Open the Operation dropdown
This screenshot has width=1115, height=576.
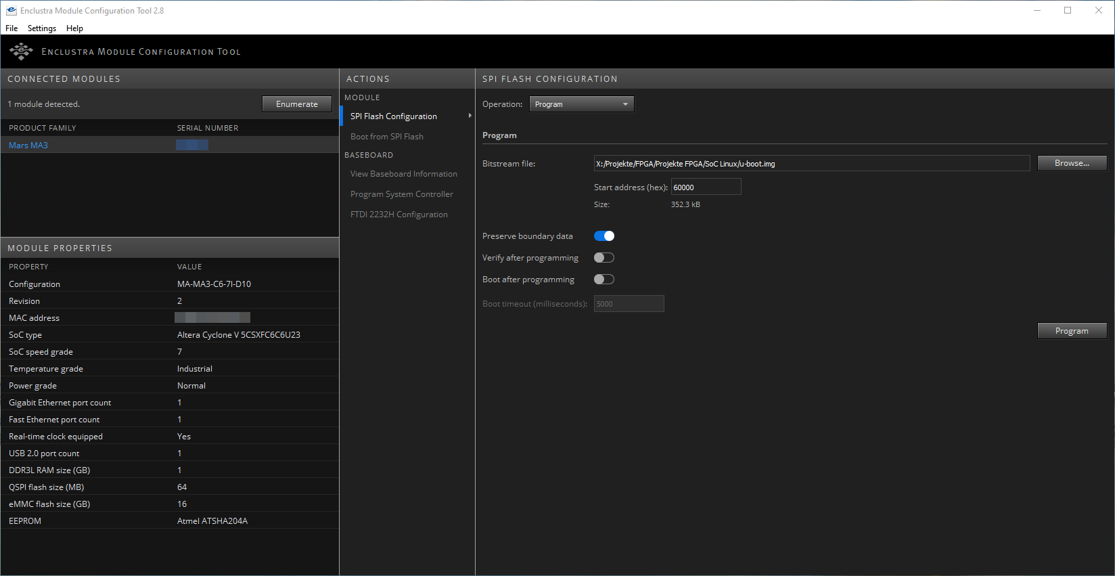(582, 104)
